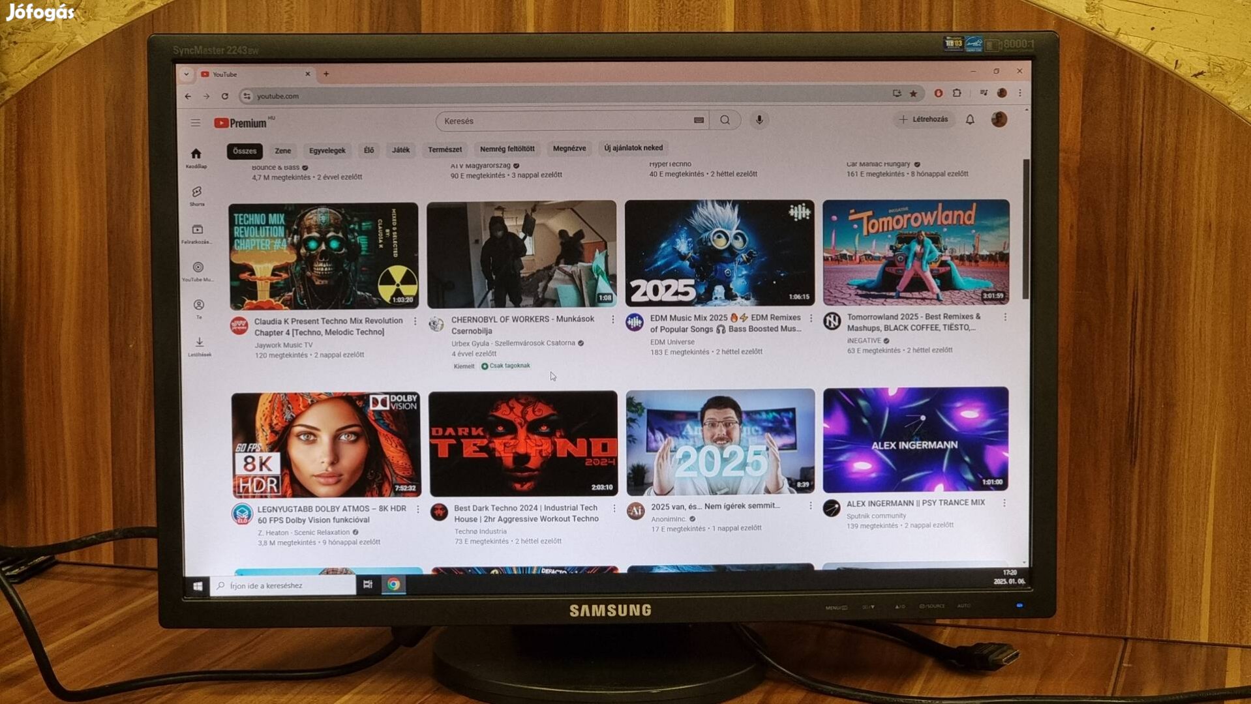Open the EDM Universe channel link

(x=672, y=342)
